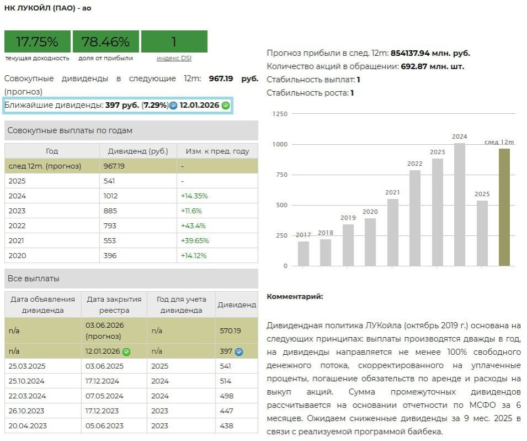The width and height of the screenshot is (527, 441).
Task: Collapse the Все выплаты section header
Action: [x=131, y=279]
